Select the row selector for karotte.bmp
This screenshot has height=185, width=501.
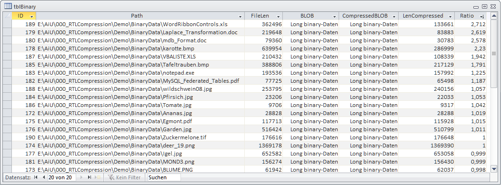tap(7, 49)
